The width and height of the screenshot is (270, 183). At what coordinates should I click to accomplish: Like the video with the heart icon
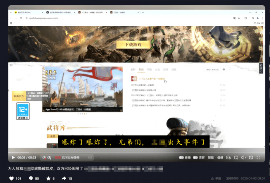tap(11, 178)
